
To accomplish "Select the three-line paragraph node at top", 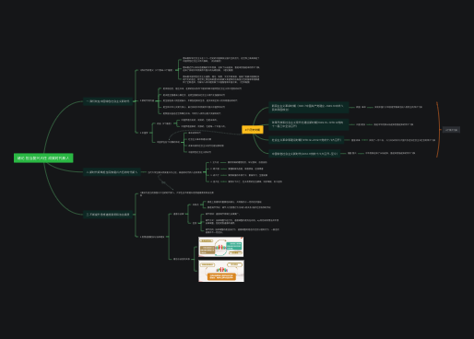I will coord(221,79).
